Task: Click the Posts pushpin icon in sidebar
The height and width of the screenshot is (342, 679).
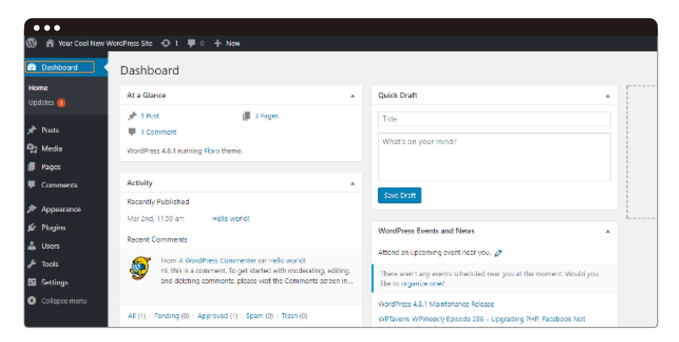Action: tap(31, 130)
